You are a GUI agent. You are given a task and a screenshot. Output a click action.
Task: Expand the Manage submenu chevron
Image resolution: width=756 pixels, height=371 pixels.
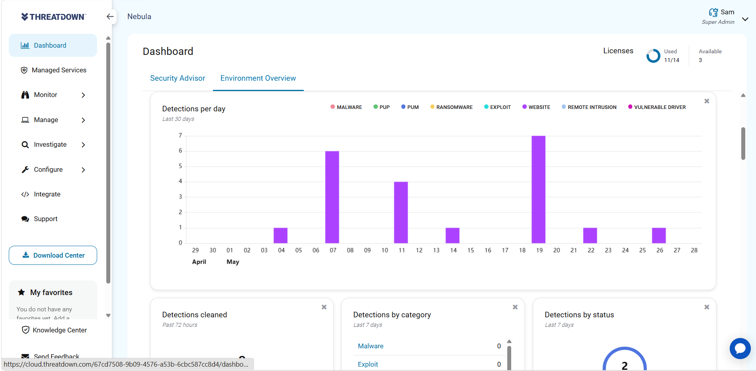tap(83, 120)
